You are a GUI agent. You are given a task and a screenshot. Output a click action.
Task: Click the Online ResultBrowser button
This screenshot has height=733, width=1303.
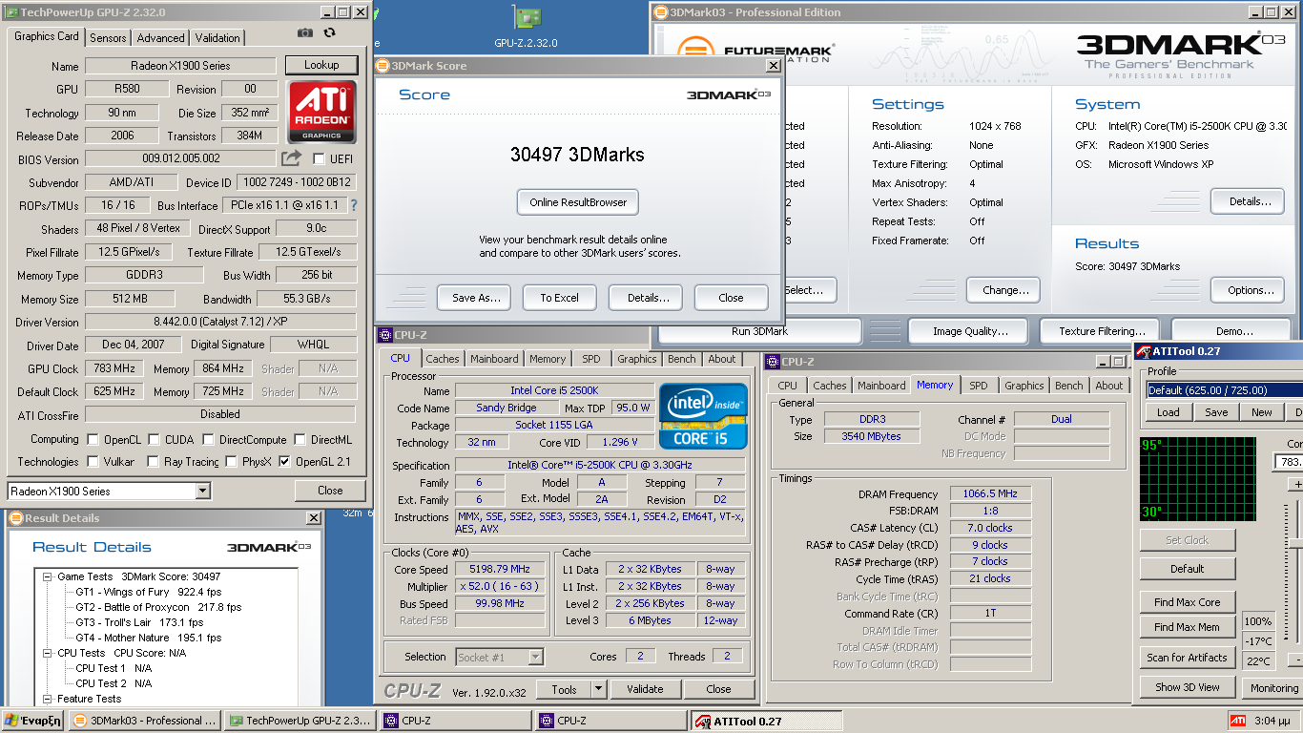coord(578,202)
